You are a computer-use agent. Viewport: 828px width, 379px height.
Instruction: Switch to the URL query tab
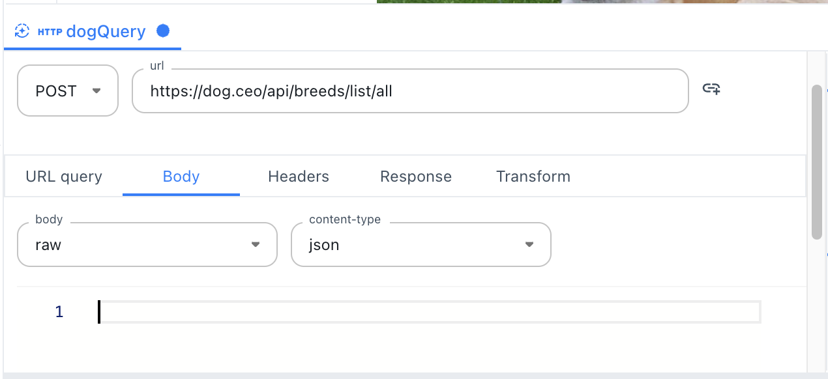pyautogui.click(x=63, y=176)
